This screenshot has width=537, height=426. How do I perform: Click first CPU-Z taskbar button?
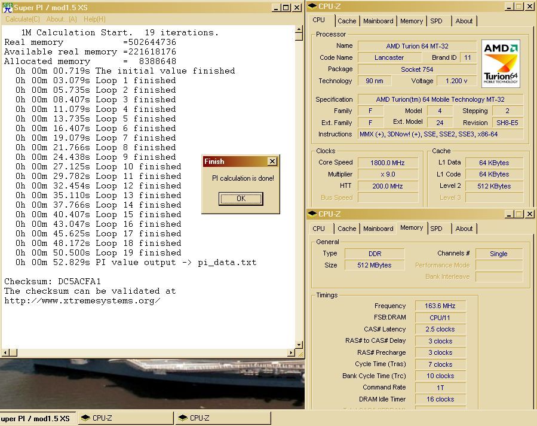126,418
